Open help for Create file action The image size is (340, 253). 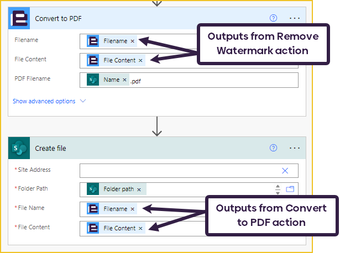pyautogui.click(x=273, y=148)
